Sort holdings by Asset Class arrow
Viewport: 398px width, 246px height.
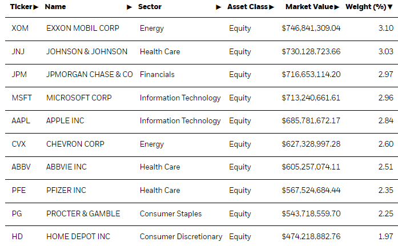pyautogui.click(x=272, y=7)
